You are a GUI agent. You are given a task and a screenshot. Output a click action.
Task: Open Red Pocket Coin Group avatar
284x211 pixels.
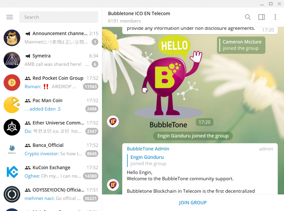coord(12,82)
